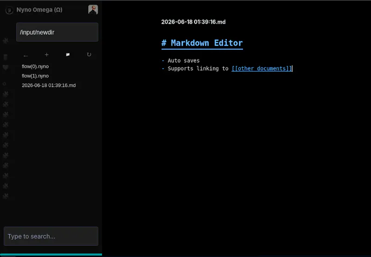Open the user avatar picture
Image resolution: width=371 pixels, height=257 pixels.
coord(93,10)
